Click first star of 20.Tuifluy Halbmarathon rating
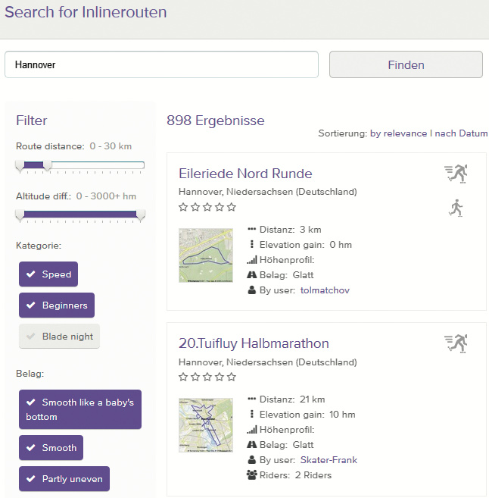Image resolution: width=489 pixels, height=498 pixels. tap(183, 377)
